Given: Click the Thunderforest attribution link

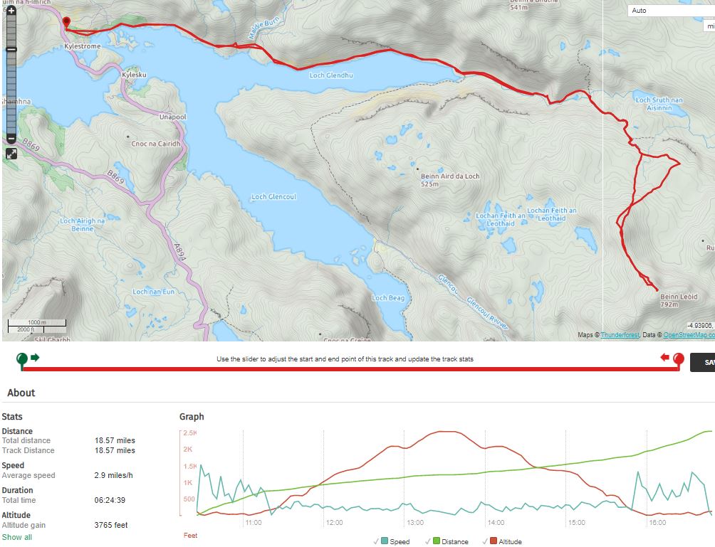Looking at the screenshot, I should pyautogui.click(x=620, y=335).
